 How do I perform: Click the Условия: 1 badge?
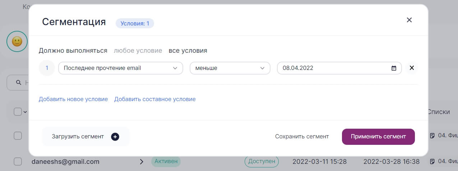point(135,24)
